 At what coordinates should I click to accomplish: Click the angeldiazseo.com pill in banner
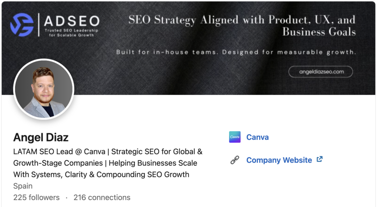tap(320, 72)
